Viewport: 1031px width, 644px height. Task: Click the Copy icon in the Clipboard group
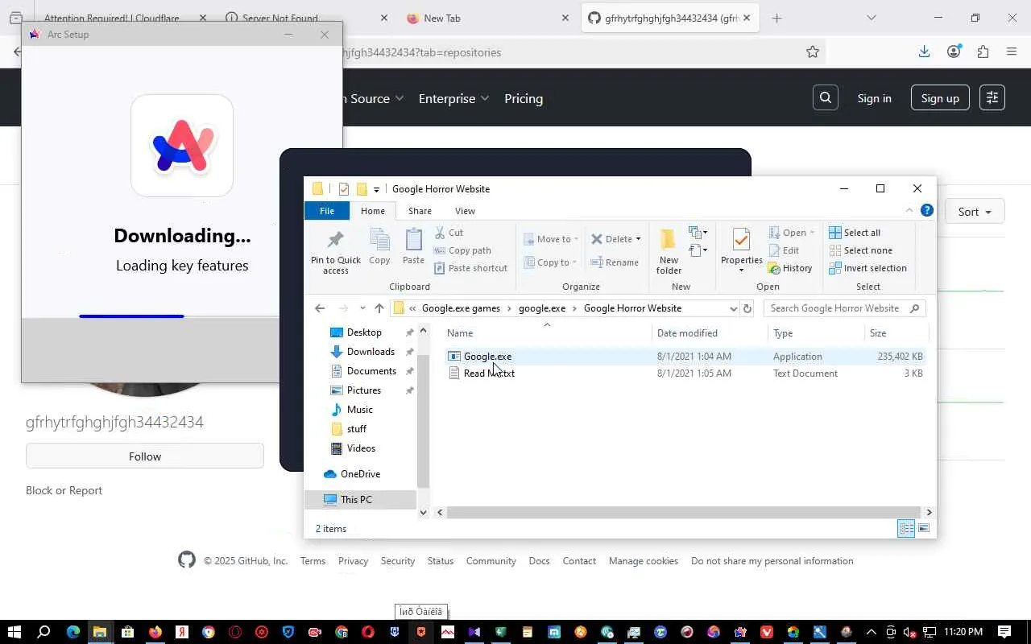pyautogui.click(x=379, y=246)
